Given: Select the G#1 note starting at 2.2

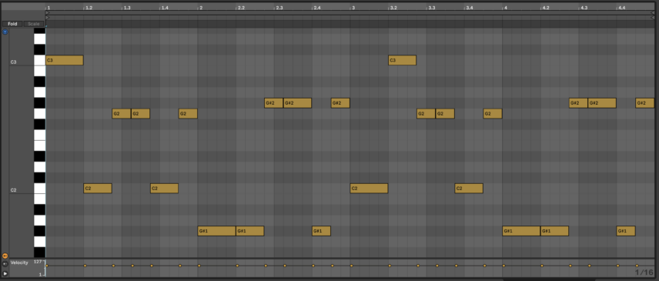Looking at the screenshot, I should click(x=250, y=231).
